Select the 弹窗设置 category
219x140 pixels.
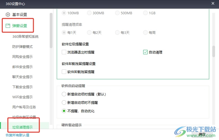[x=20, y=26]
